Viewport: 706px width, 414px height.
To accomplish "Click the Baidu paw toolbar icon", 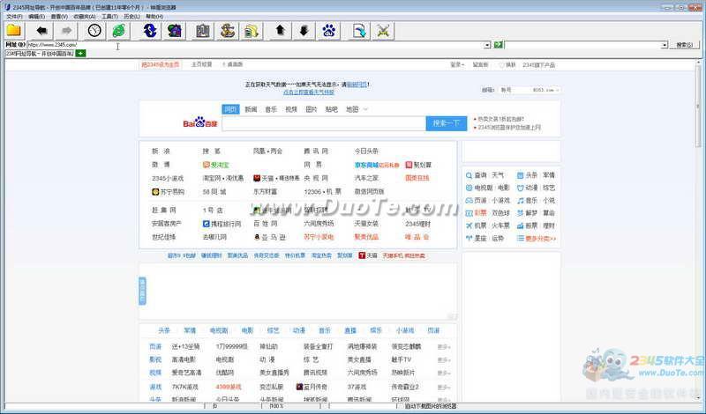I will 328,31.
